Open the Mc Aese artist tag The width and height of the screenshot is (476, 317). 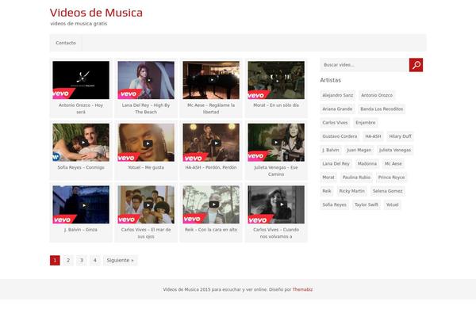click(x=393, y=163)
